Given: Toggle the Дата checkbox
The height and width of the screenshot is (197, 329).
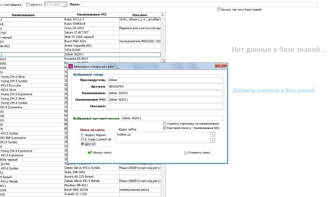Looking at the screenshot, I should click(28, 5).
